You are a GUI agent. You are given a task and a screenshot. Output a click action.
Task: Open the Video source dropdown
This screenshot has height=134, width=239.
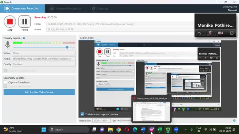[x=43, y=53]
